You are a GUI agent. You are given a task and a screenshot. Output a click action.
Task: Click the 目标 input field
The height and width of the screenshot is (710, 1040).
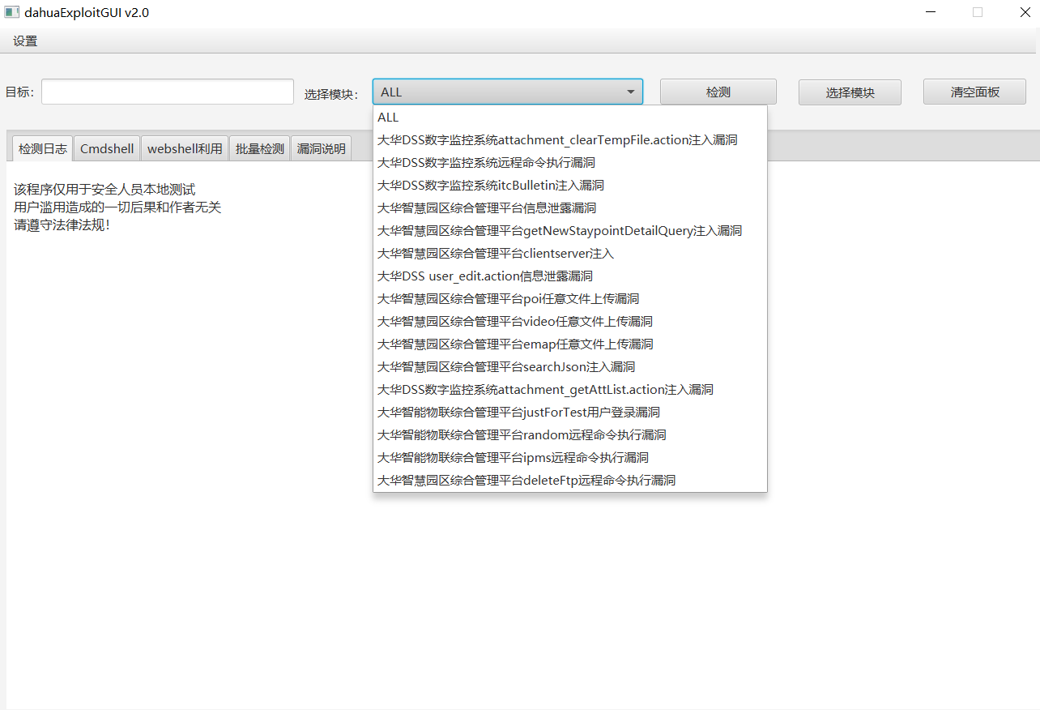coord(168,92)
